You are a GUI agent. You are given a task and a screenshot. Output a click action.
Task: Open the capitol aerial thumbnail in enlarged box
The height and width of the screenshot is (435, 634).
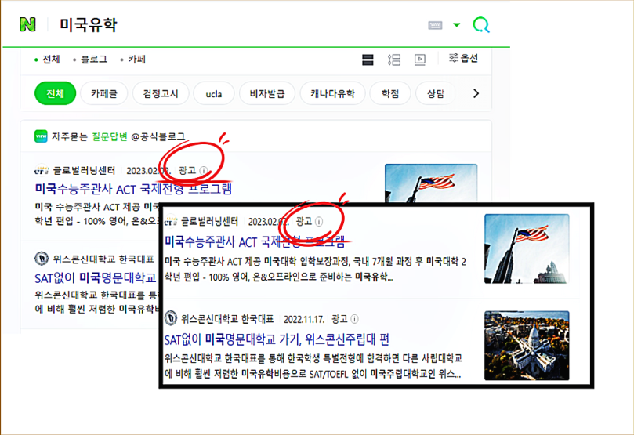527,346
